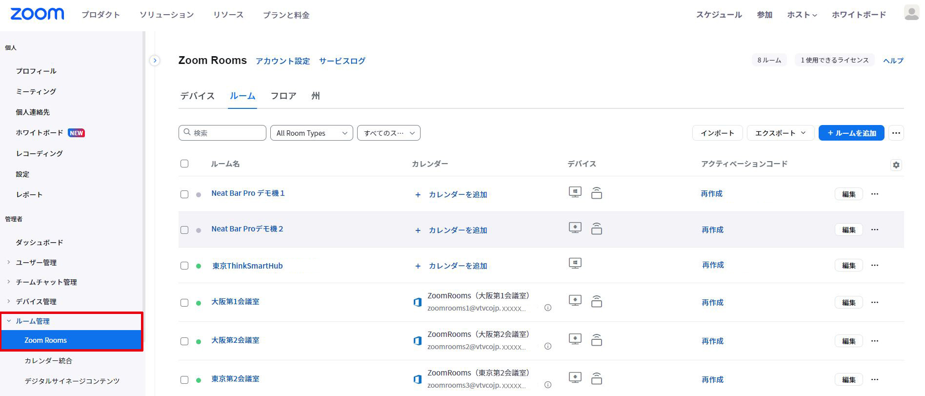Open the ホスト dropdown in the header
Image resolution: width=925 pixels, height=396 pixels.
(x=802, y=15)
